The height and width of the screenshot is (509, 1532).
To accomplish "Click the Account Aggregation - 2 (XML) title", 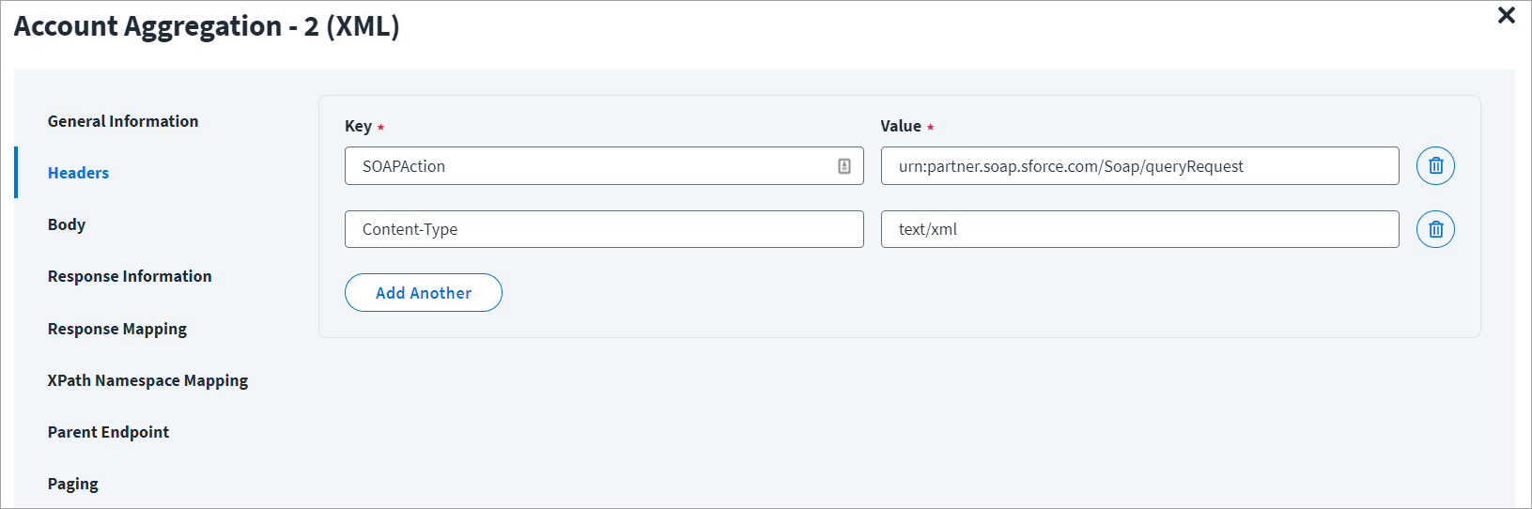I will (x=207, y=26).
